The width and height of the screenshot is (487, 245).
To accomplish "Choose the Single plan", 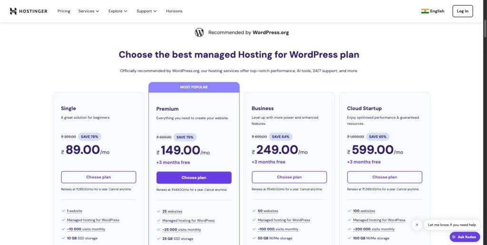I will point(98,177).
